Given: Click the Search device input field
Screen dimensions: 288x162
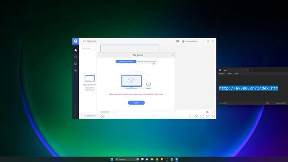Looking at the screenshot, I should 89,48.
